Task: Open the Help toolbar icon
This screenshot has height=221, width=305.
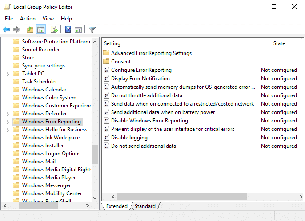Action: tap(68, 30)
